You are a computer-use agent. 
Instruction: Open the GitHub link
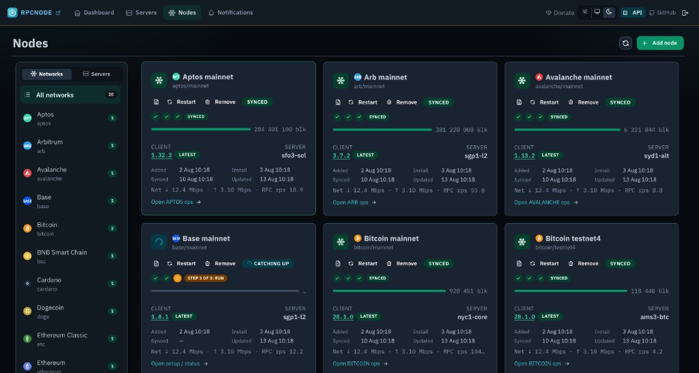coord(662,12)
